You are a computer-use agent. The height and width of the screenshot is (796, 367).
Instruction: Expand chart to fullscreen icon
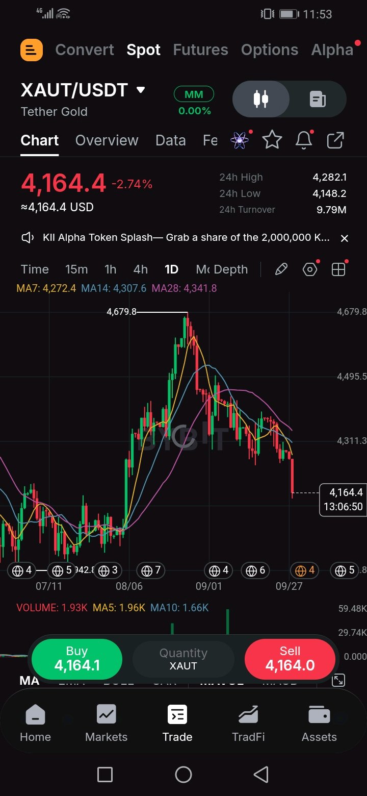click(338, 680)
